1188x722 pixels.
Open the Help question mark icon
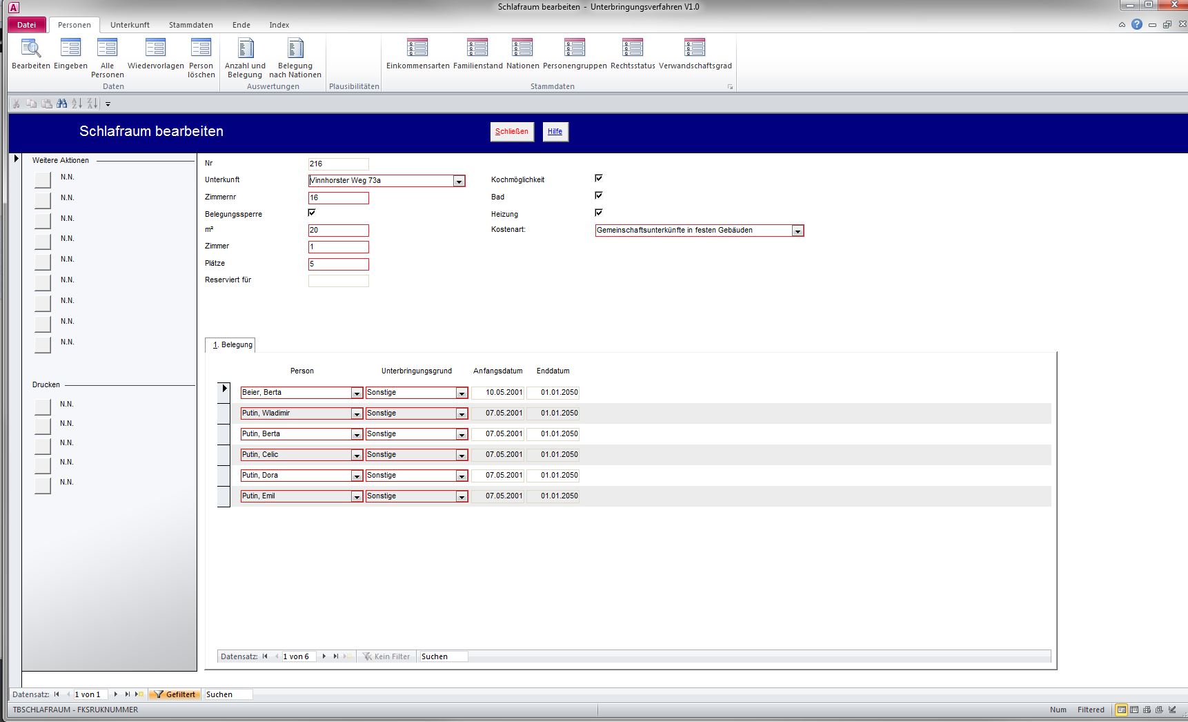coord(1136,24)
